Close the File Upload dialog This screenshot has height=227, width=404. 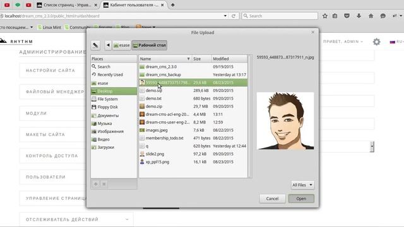pyautogui.click(x=313, y=32)
